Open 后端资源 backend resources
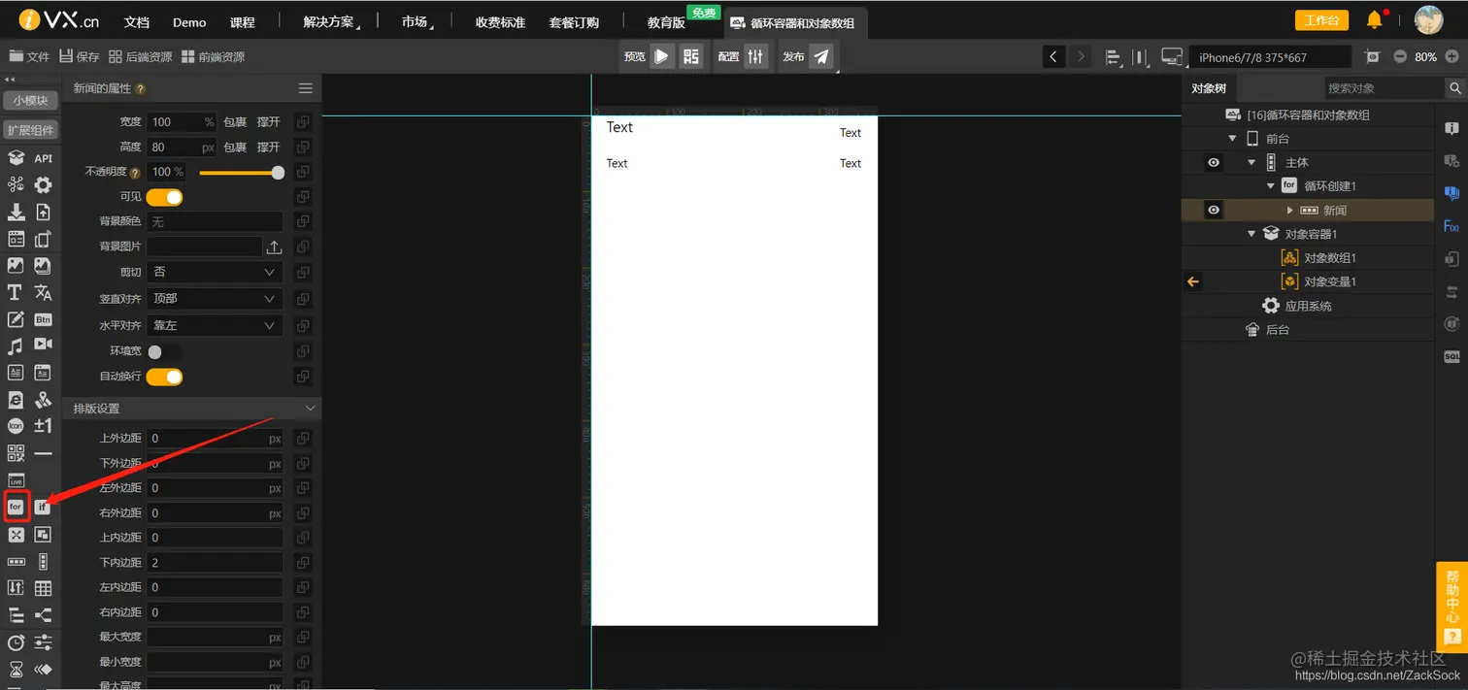 click(141, 57)
